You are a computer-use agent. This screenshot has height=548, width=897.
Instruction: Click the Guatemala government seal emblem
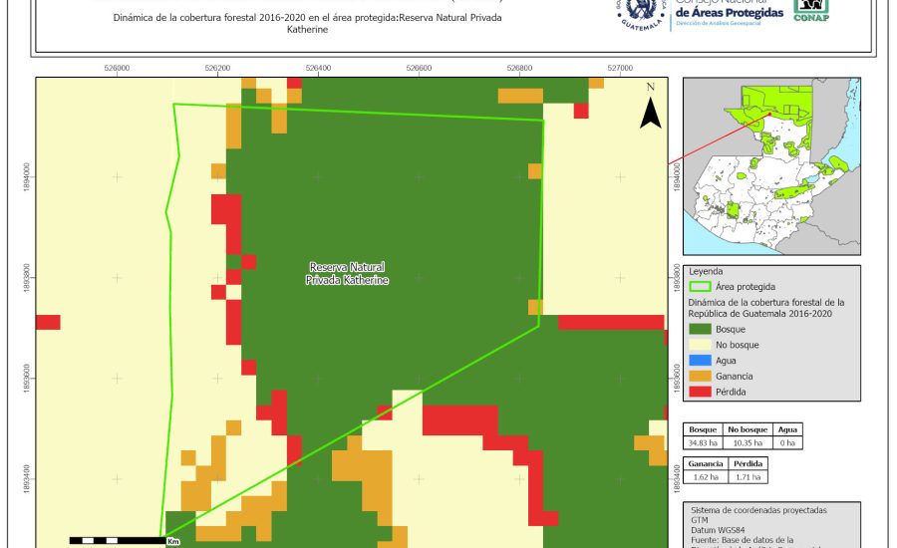pos(638,14)
